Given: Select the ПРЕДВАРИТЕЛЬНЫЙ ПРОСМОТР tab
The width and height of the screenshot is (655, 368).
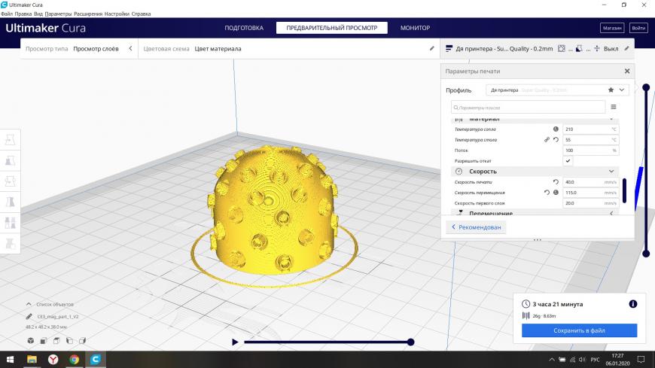Looking at the screenshot, I should (332, 28).
